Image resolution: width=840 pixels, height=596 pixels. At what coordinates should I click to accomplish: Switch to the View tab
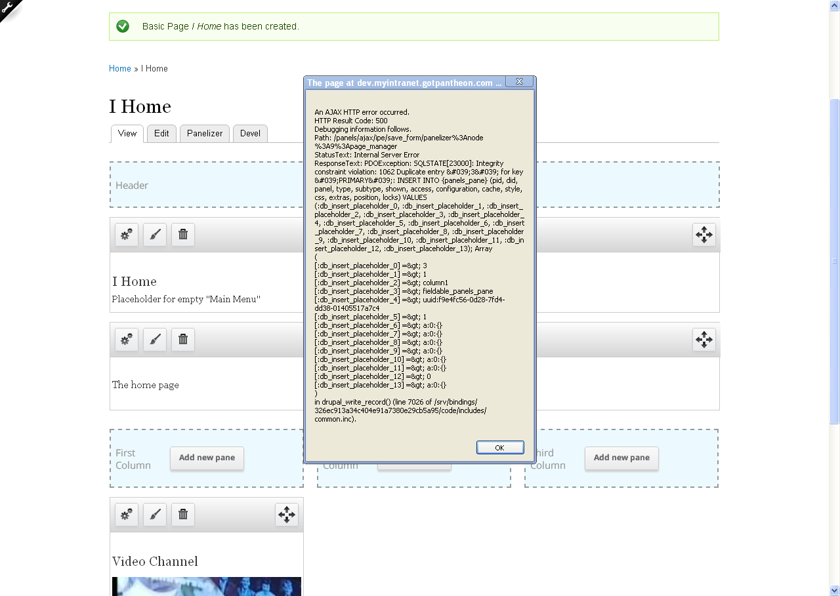[127, 133]
